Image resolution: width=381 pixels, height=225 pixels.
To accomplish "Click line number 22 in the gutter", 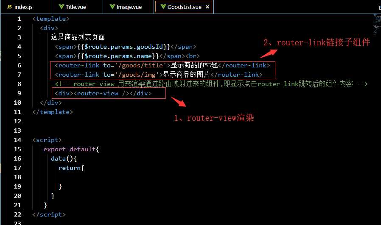I will pos(17,214).
